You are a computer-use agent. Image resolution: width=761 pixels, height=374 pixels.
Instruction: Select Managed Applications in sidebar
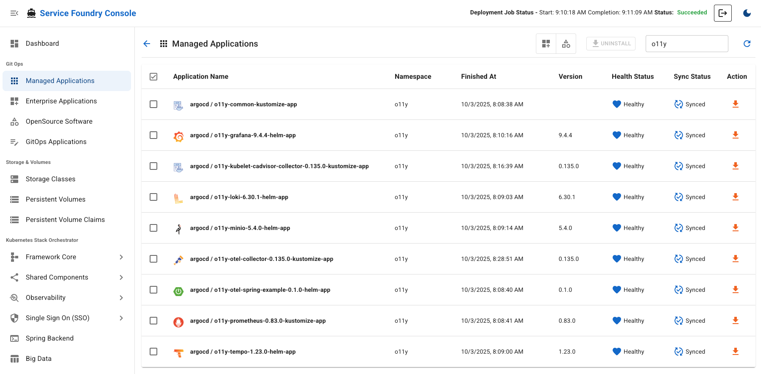67,81
